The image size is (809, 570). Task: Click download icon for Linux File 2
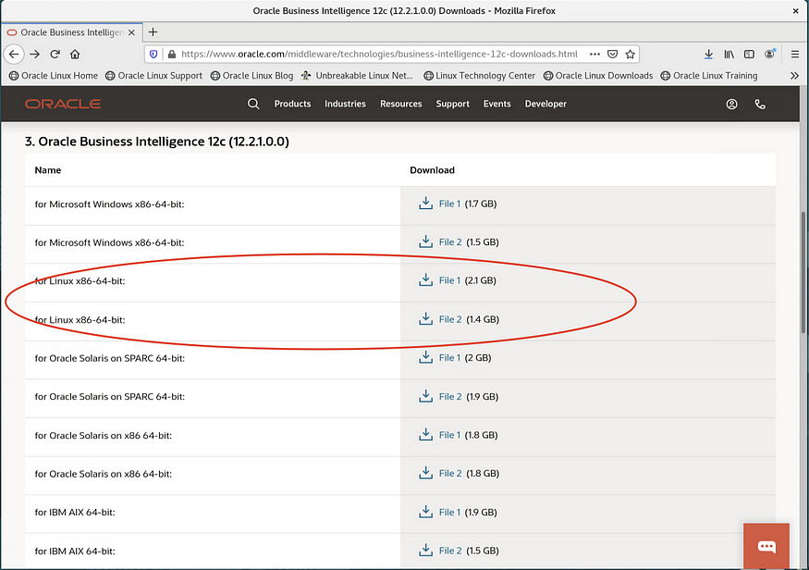(425, 318)
